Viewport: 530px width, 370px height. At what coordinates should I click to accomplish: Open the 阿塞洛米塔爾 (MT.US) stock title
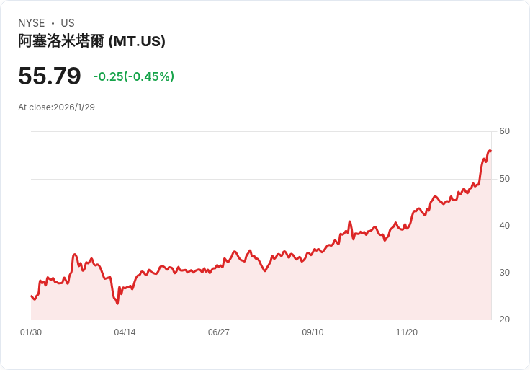(91, 42)
